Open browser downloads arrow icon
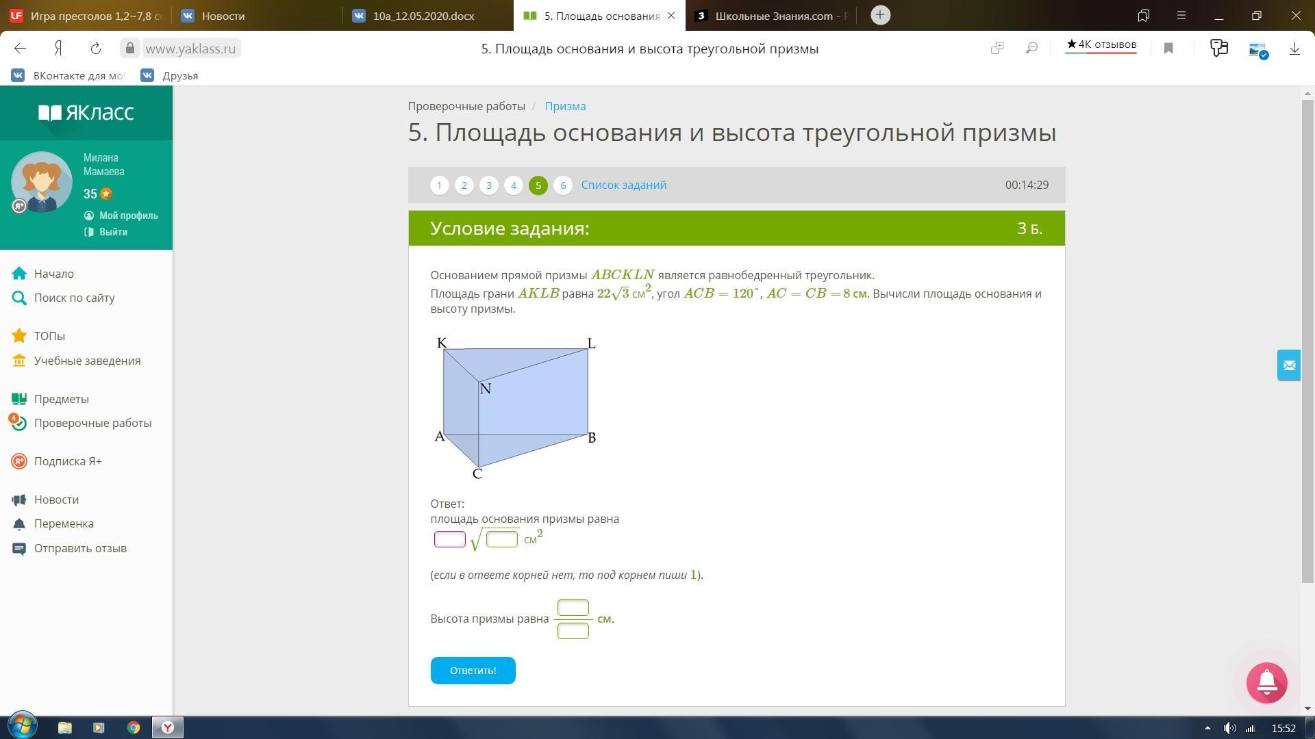The height and width of the screenshot is (739, 1315). 1294,48
